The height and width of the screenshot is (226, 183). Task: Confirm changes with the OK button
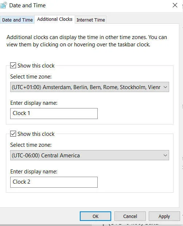96,216
